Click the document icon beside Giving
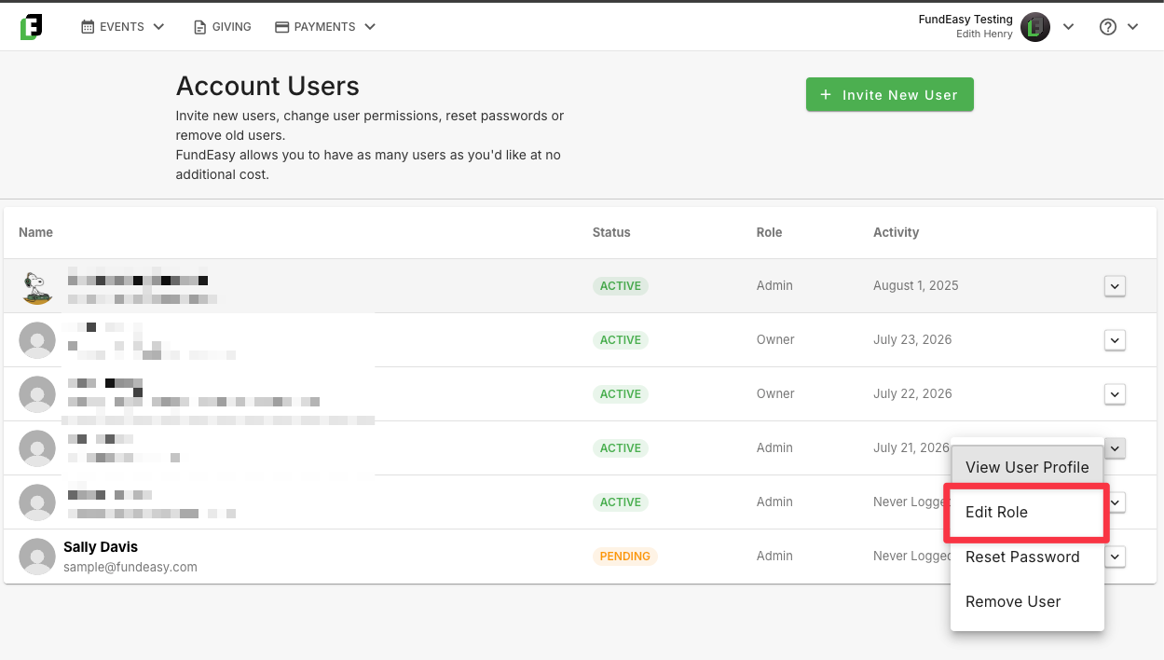Screen dimensions: 1164x660 199,27
